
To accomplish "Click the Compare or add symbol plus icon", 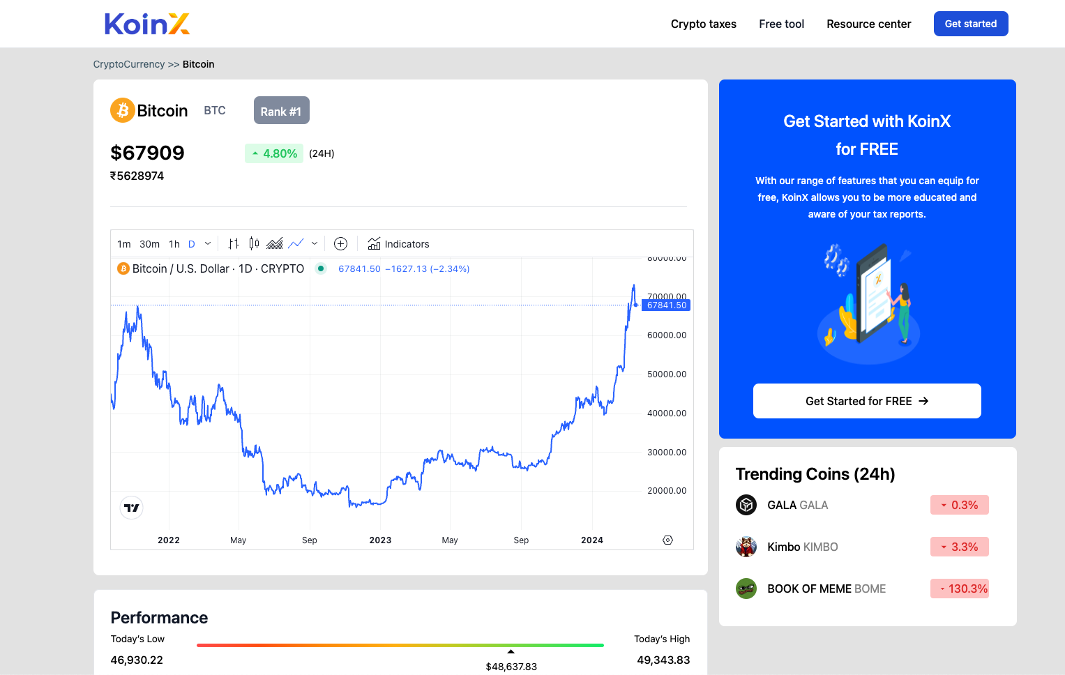I will pyautogui.click(x=340, y=243).
